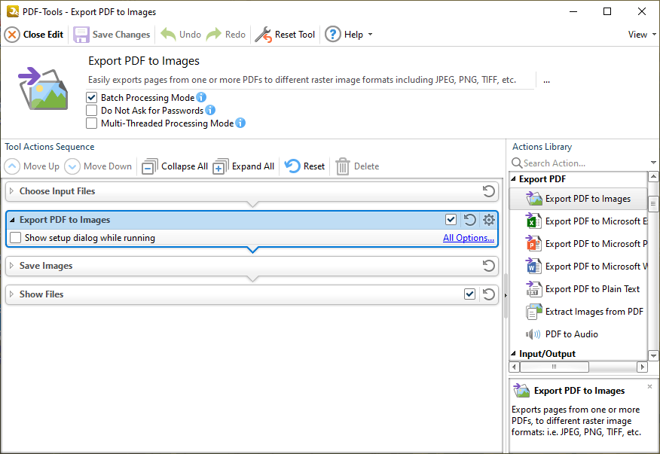Viewport: 660px width, 454px height.
Task: Enable Do Not Ask for Passwords
Action: pos(92,109)
